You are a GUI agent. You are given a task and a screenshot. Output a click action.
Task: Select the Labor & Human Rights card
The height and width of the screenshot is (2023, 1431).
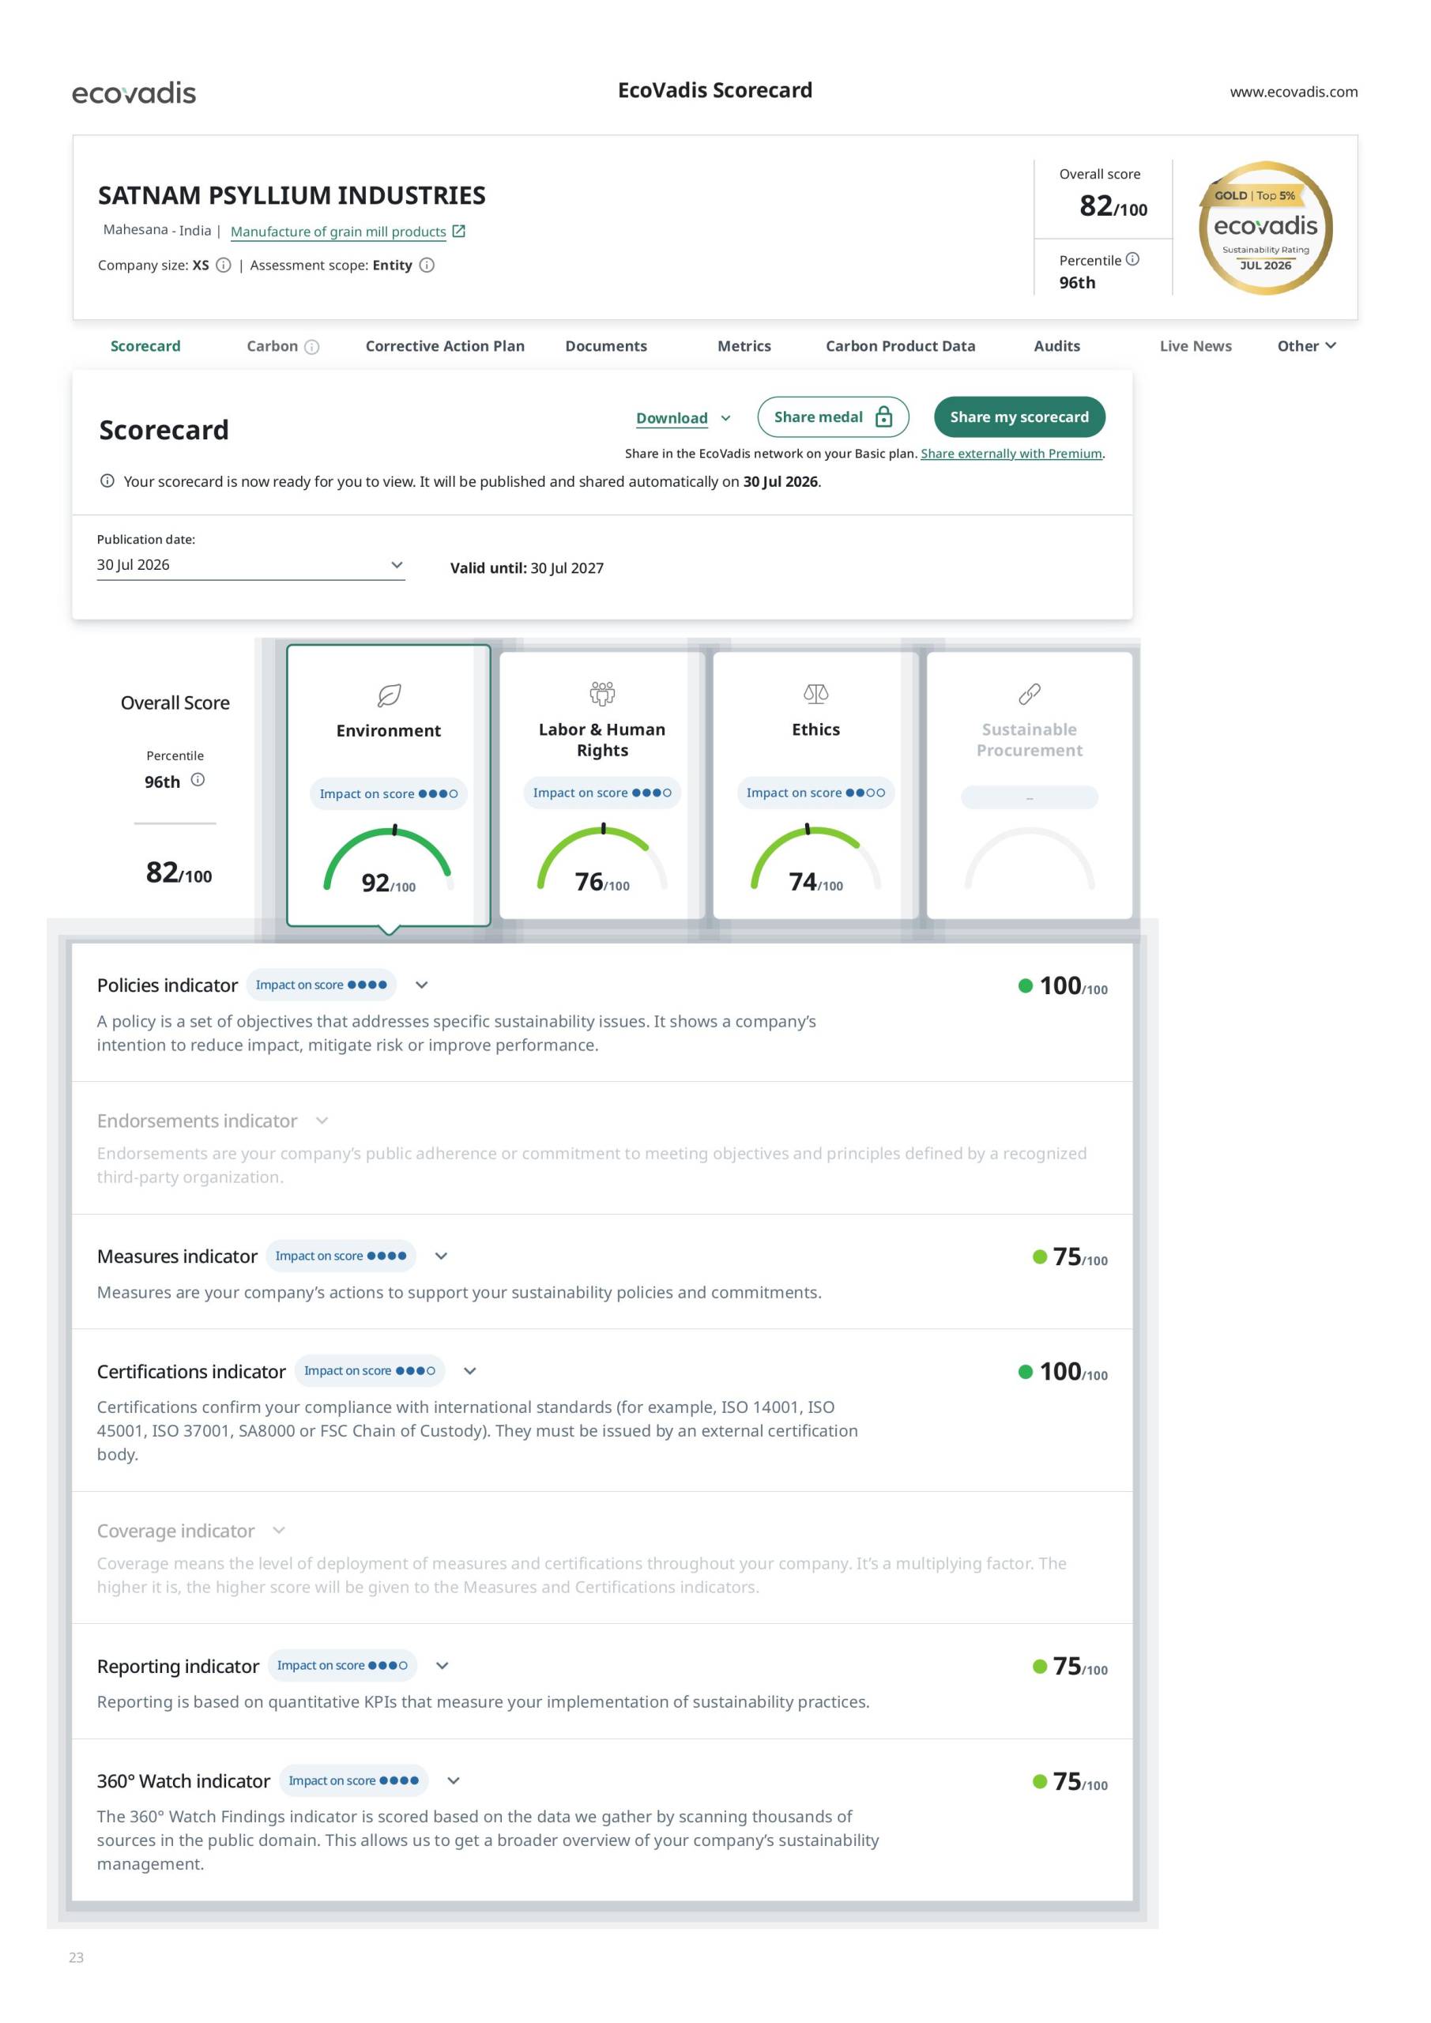pos(603,785)
